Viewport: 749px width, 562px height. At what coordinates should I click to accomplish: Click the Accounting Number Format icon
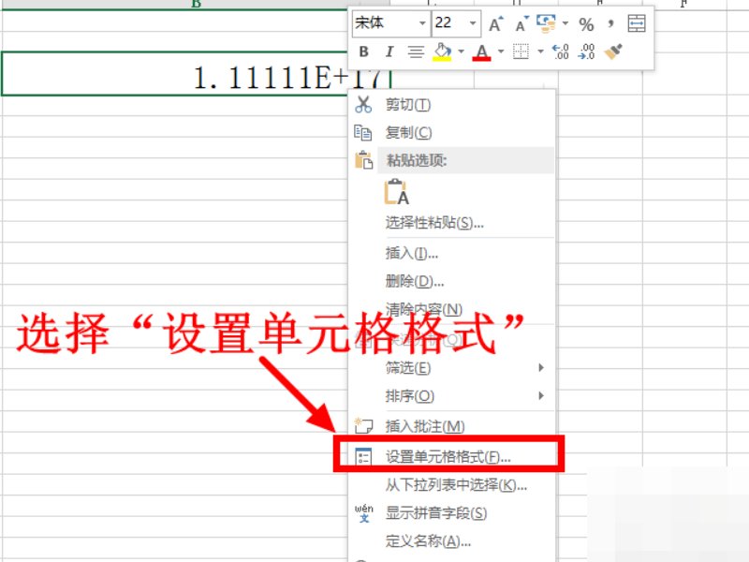[x=545, y=22]
